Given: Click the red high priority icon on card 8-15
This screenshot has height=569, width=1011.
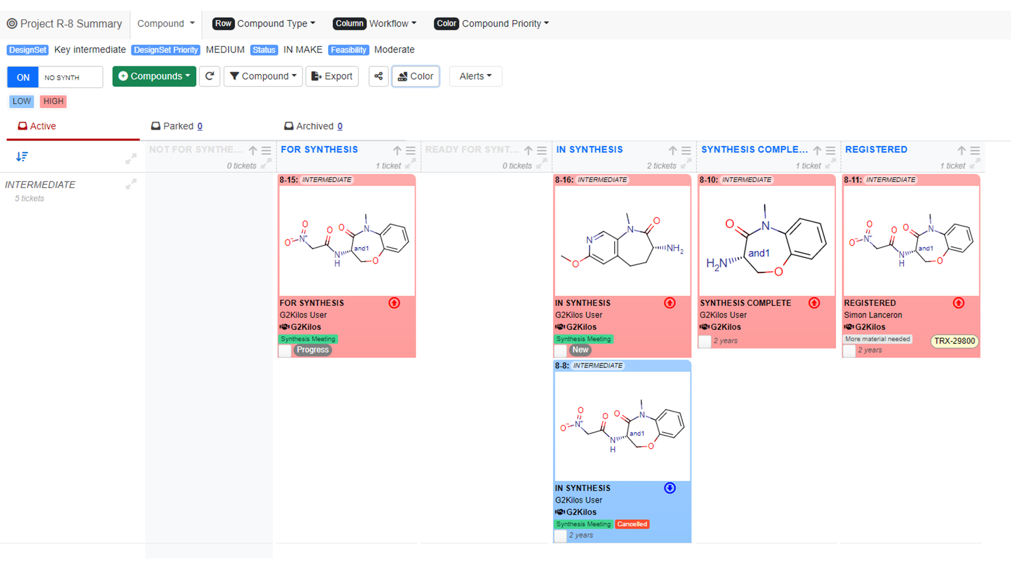Looking at the screenshot, I should pos(394,303).
